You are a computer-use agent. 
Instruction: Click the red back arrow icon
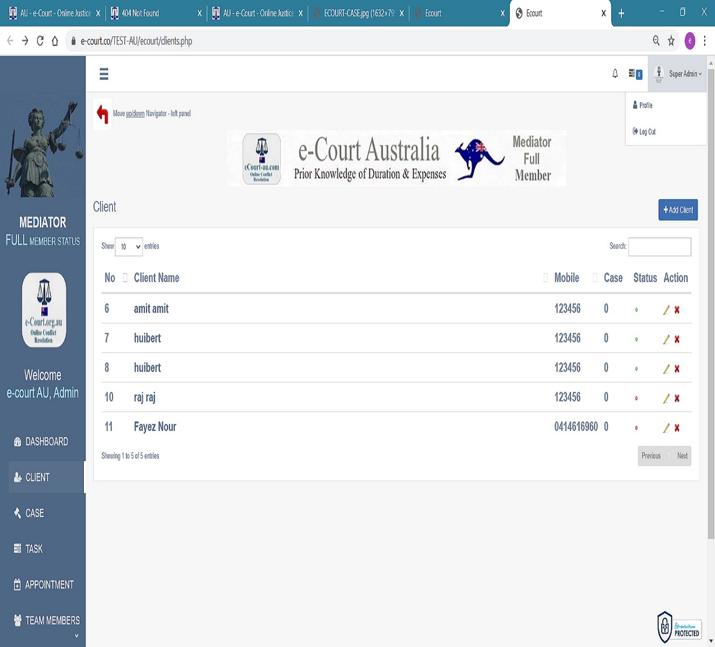tap(102, 114)
